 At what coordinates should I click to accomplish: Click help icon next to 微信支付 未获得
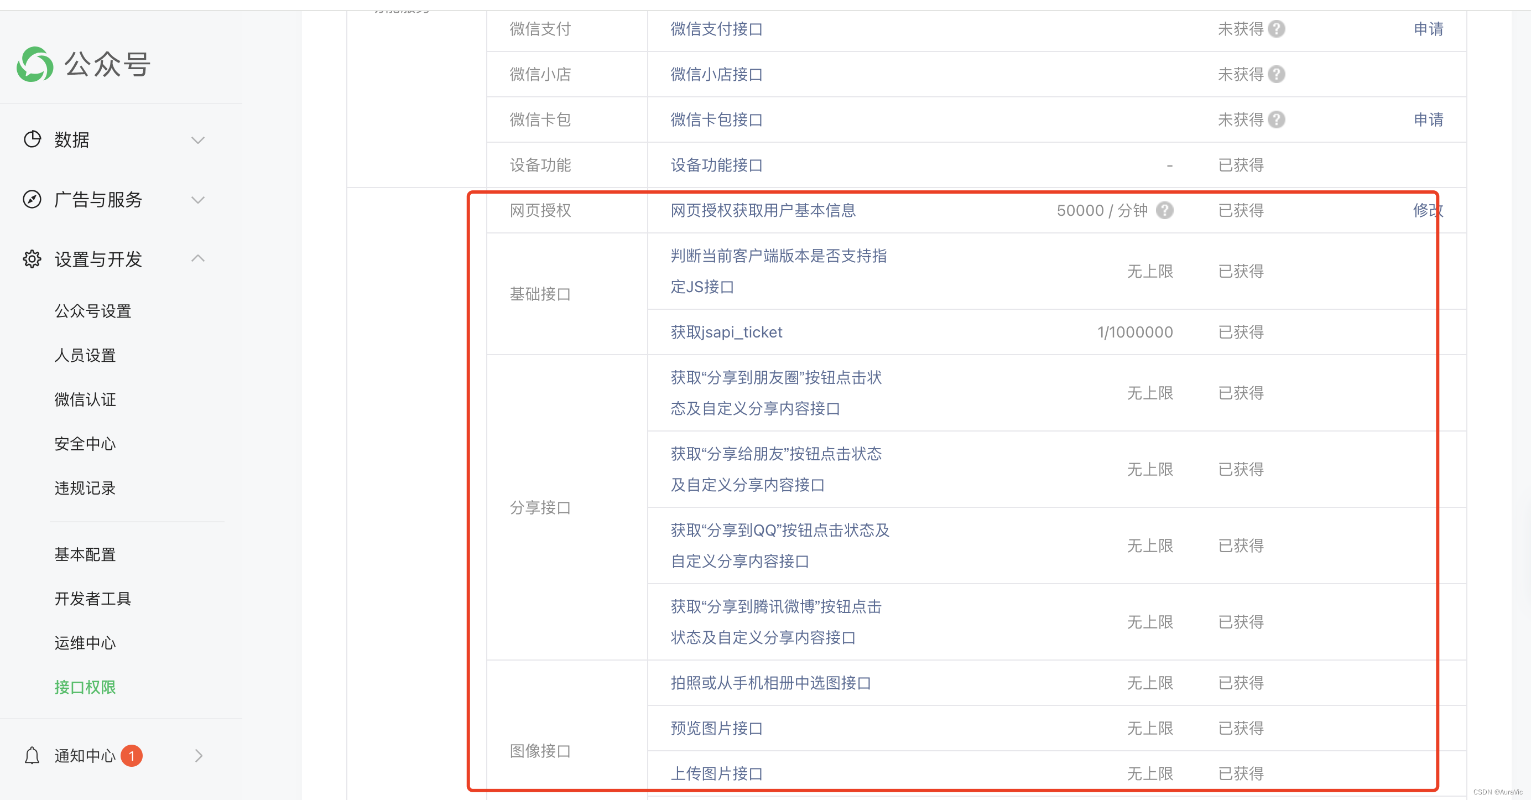[1276, 29]
